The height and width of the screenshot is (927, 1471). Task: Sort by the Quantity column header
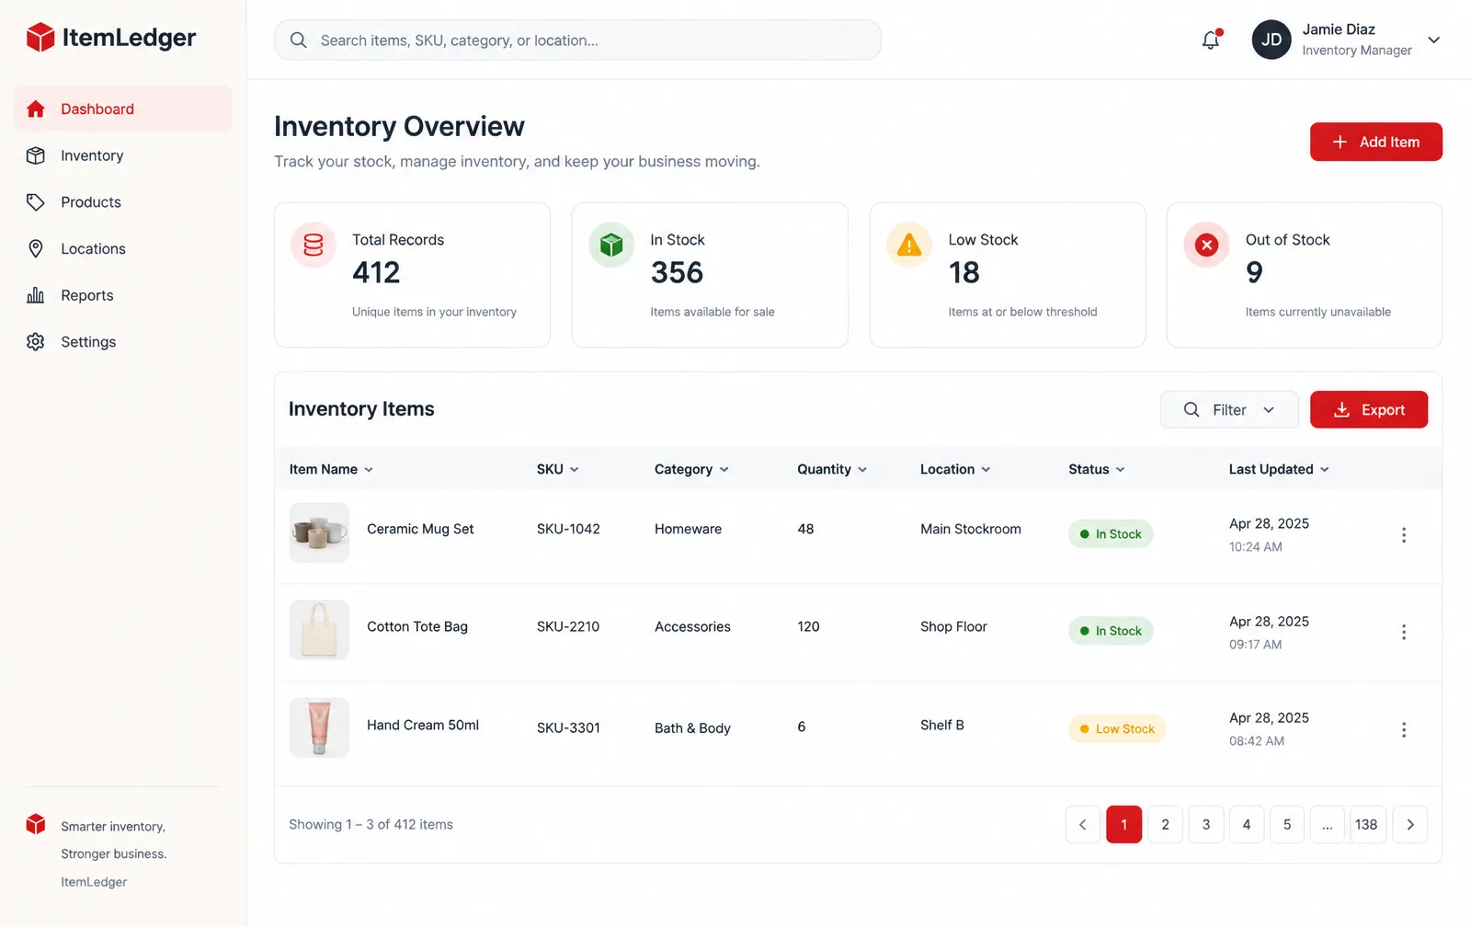(x=832, y=469)
